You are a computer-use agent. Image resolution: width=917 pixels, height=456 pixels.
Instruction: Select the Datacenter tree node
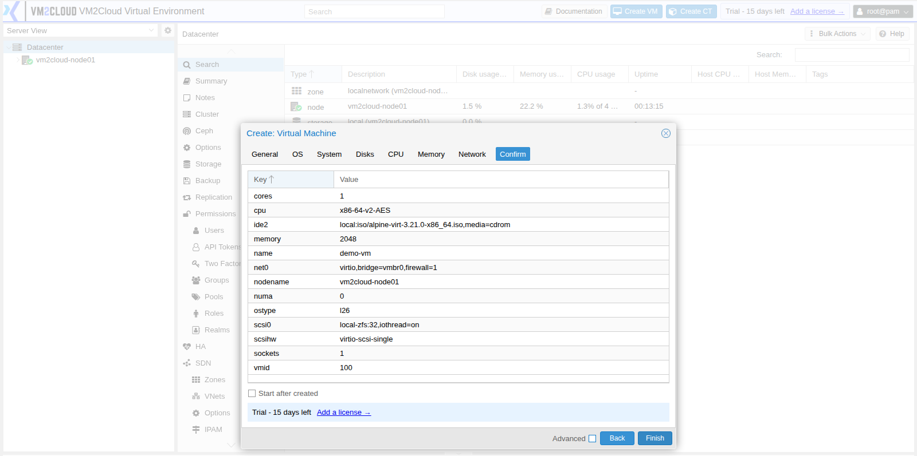45,47
